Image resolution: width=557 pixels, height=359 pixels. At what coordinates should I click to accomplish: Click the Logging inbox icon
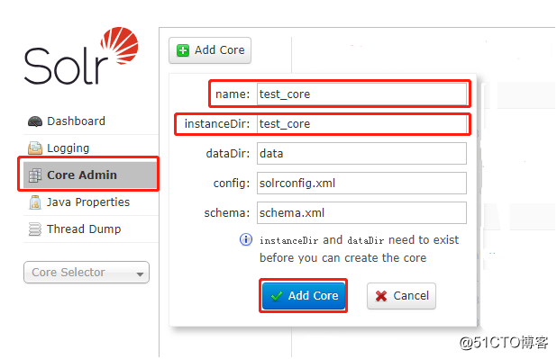point(35,148)
